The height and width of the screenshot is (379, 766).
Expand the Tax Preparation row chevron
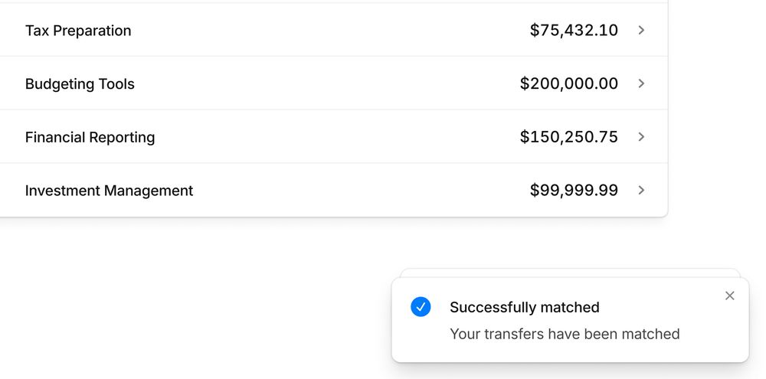(641, 31)
